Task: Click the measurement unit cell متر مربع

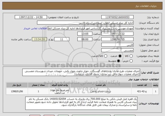Action: pos(60,91)
